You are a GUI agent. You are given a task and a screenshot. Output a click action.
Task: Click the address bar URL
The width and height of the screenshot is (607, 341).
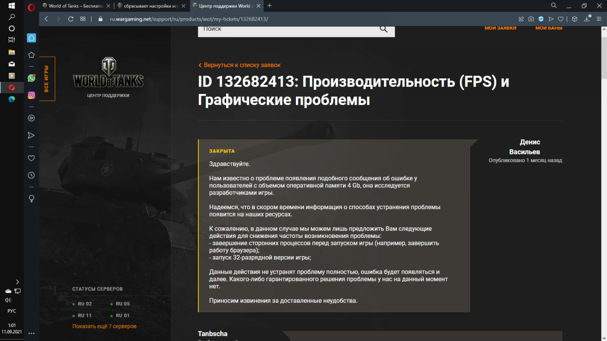189,19
